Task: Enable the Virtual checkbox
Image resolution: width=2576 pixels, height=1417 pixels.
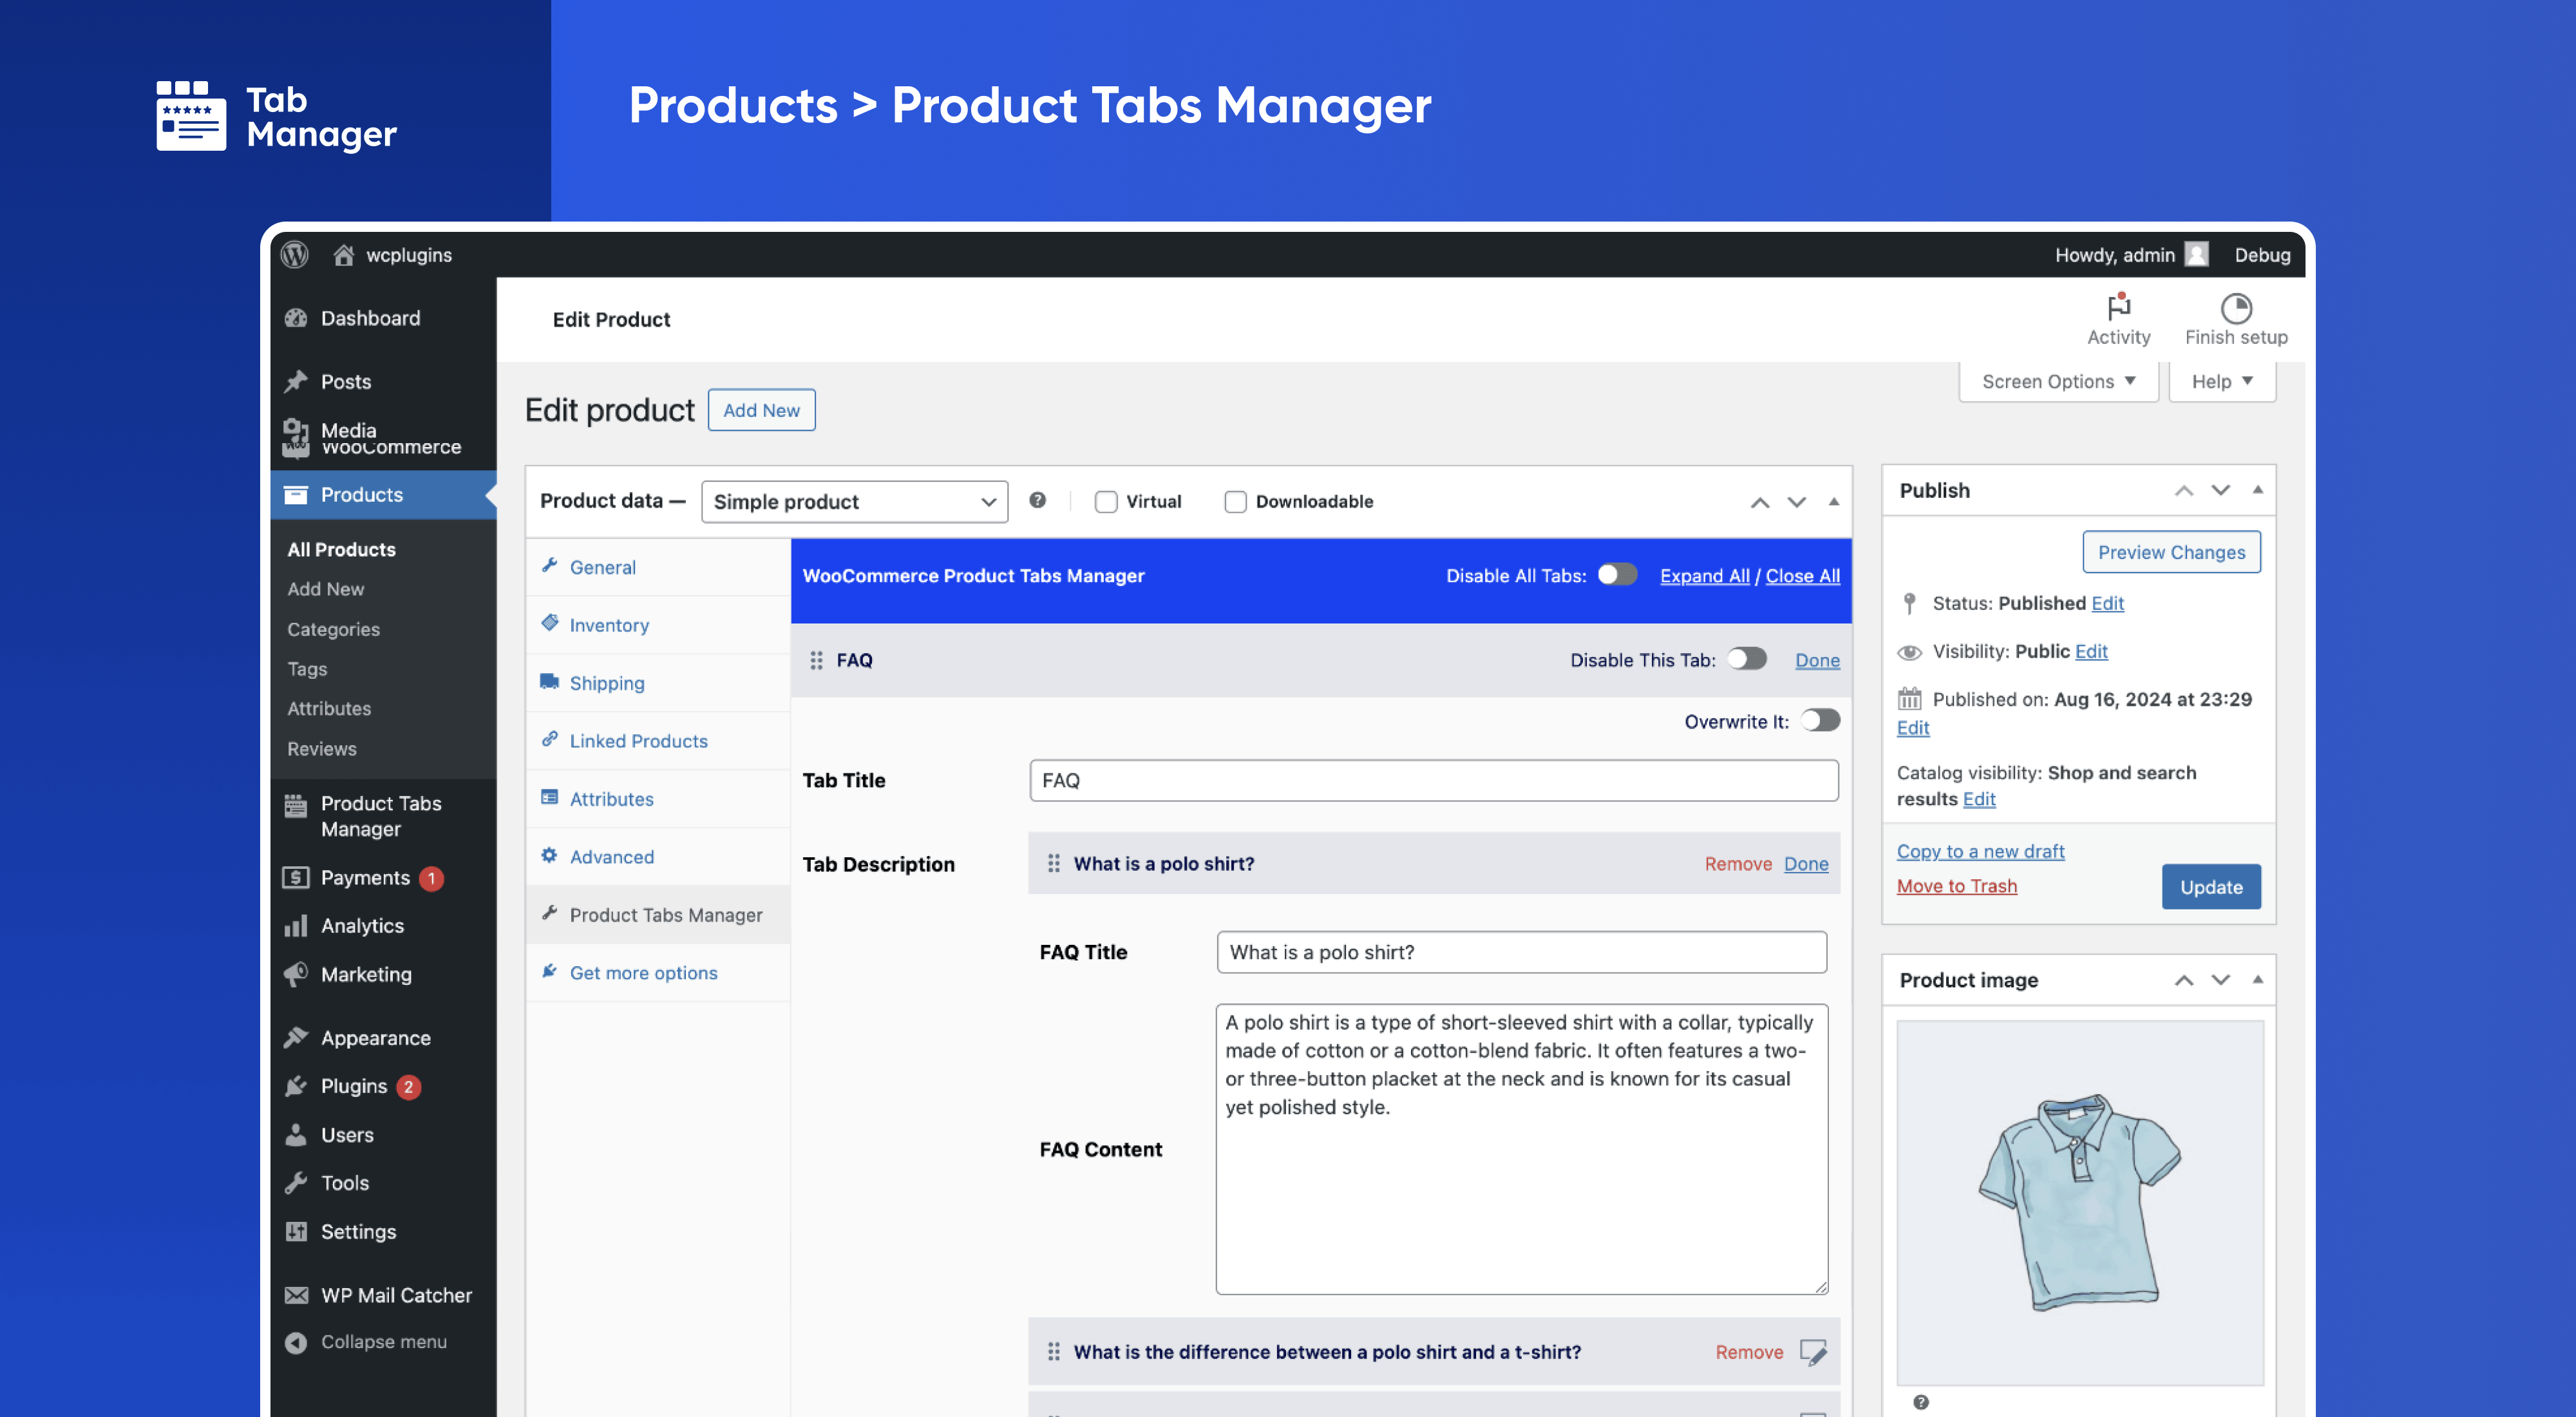Action: point(1105,502)
